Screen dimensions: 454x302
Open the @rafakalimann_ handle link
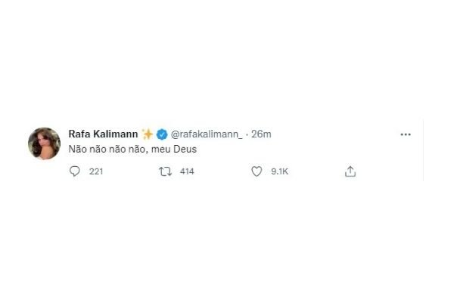click(207, 134)
